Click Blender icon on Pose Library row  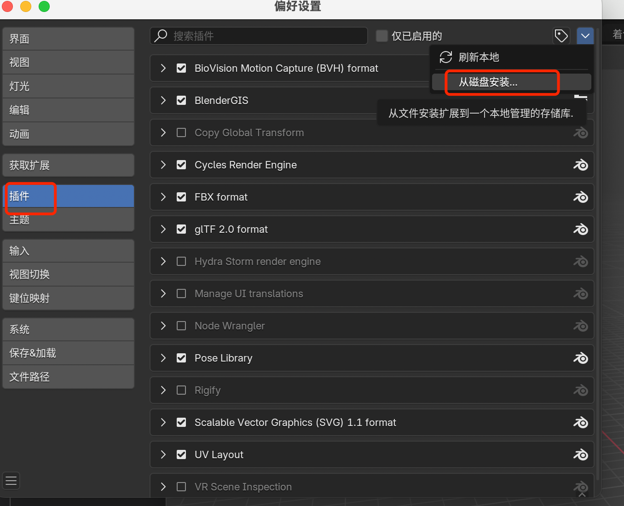point(581,358)
